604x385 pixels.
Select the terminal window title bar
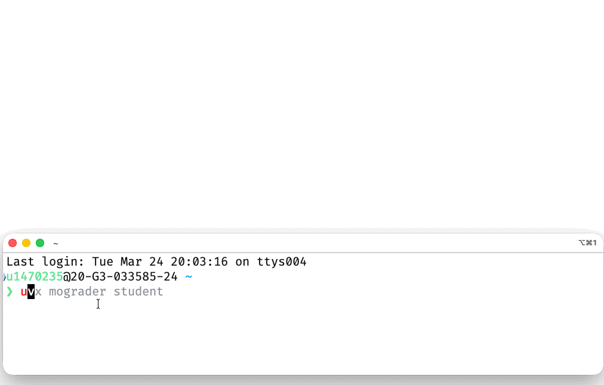click(x=298, y=243)
